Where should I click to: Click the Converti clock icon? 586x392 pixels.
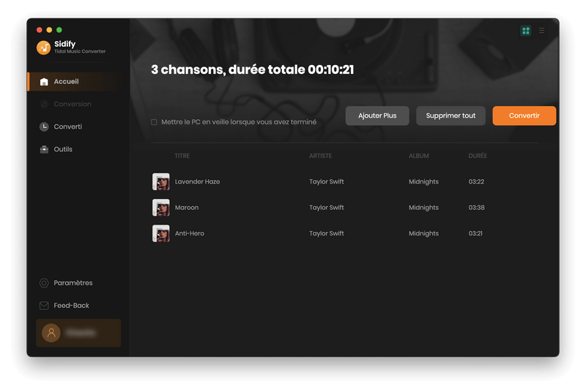[x=44, y=127]
